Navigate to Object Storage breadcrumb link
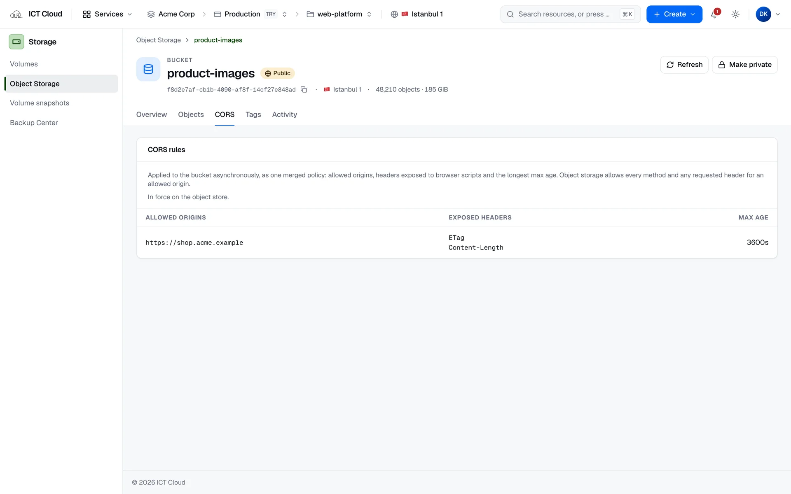 click(x=159, y=40)
